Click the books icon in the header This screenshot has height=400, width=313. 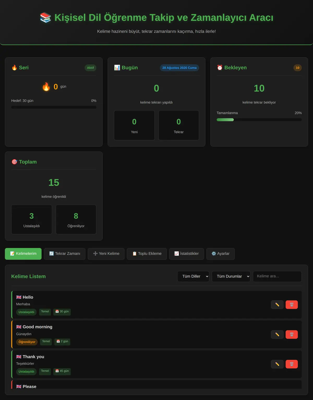point(45,18)
